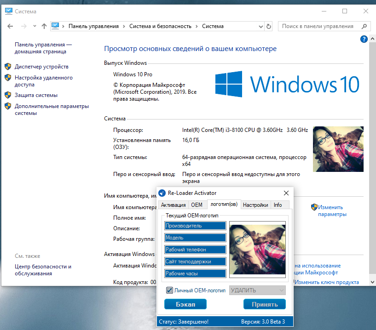Click the System window title icon
This screenshot has width=376, height=330.
[9, 11]
